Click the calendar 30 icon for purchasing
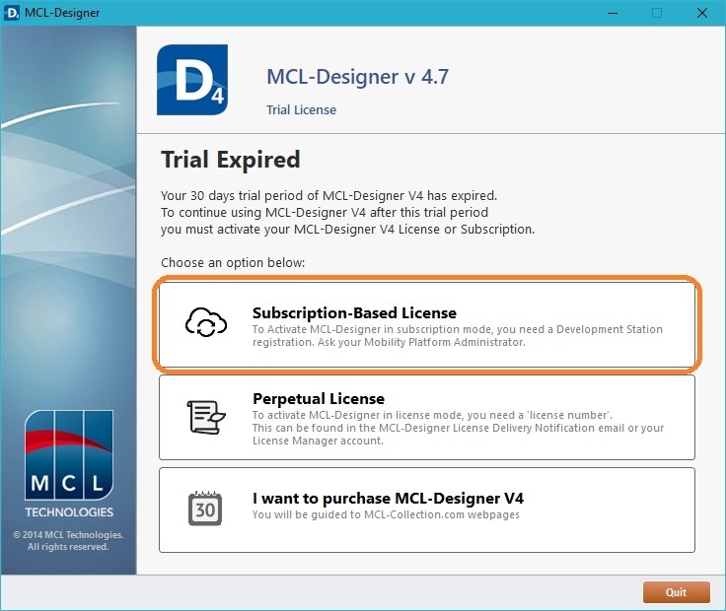Image resolution: width=726 pixels, height=611 pixels. (x=206, y=508)
